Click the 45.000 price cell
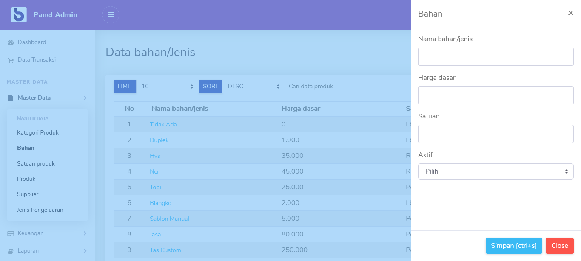 click(293, 171)
